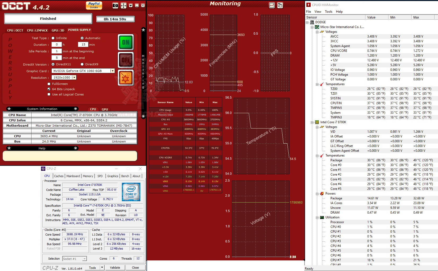Click the CPU-Z title bar app icon
Image resolution: width=438 pixels, height=271 pixels.
tap(43, 169)
